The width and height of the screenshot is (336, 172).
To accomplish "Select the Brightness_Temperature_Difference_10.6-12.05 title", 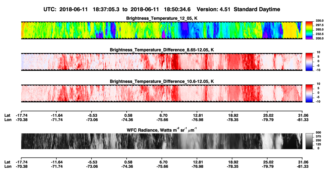I will coord(162,81).
